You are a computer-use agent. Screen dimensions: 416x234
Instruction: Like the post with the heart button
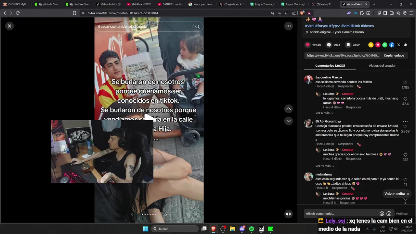click(x=308, y=45)
